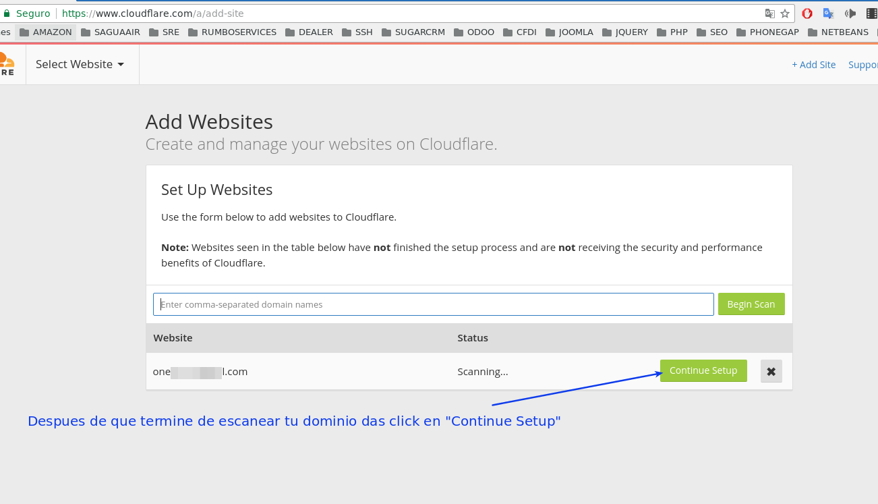Open the PHONEGAP bookmarks folder
Image resolution: width=878 pixels, height=504 pixels.
pos(768,32)
